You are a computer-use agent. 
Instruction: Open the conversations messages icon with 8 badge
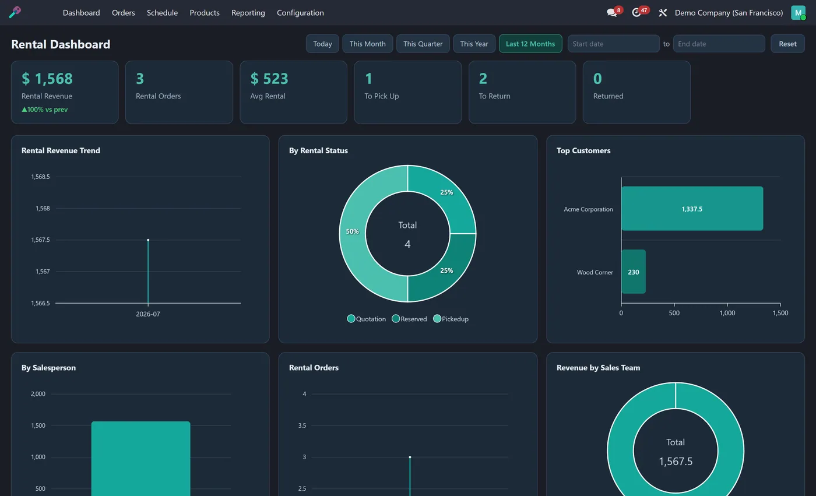point(611,12)
